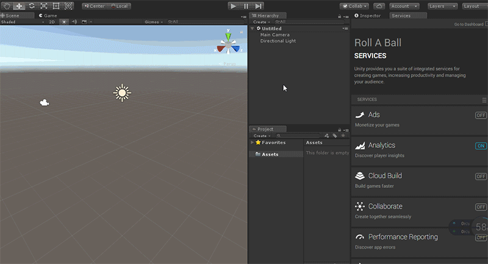The width and height of the screenshot is (488, 264).
Task: Pause the game
Action: coord(246,6)
